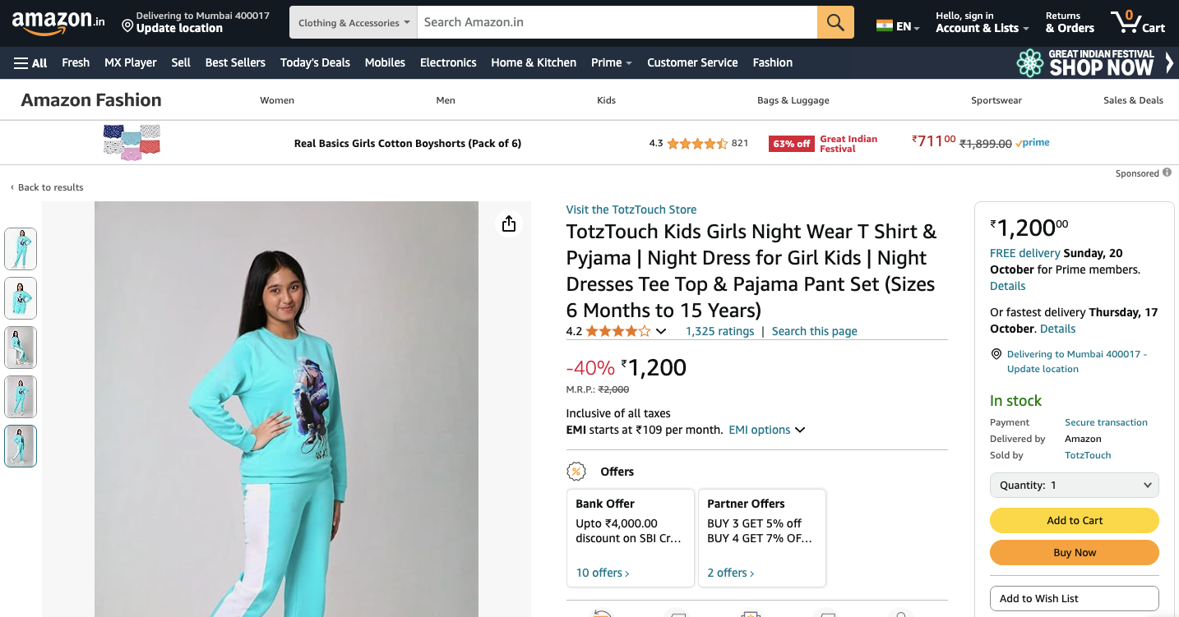
Task: Click the sponsored info icon
Action: coord(1167,173)
